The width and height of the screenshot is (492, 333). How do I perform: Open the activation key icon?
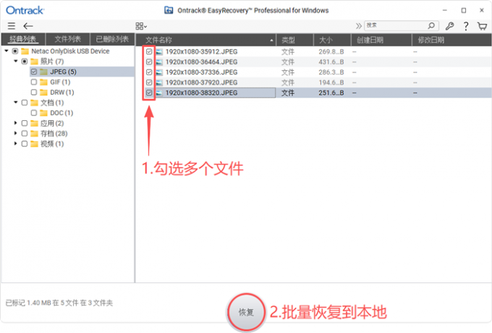449,26
